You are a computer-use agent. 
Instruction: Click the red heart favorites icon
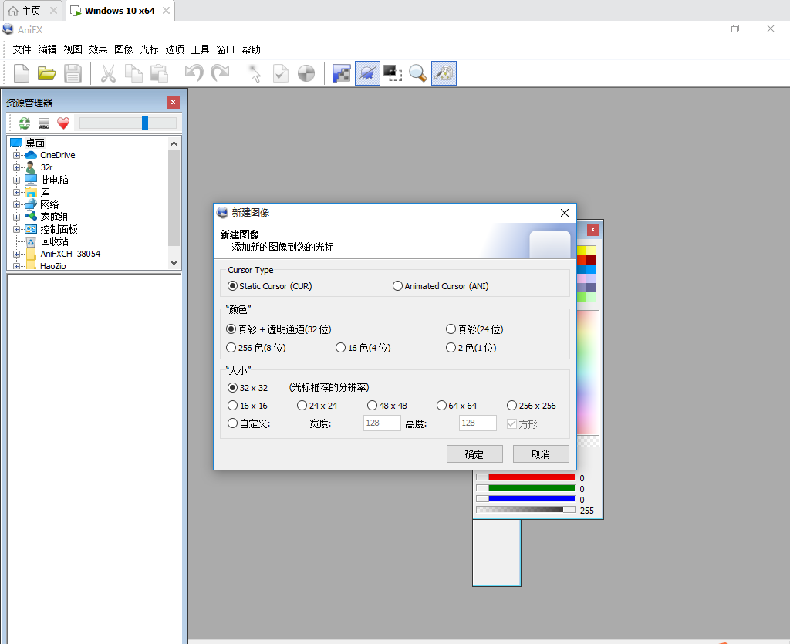63,123
